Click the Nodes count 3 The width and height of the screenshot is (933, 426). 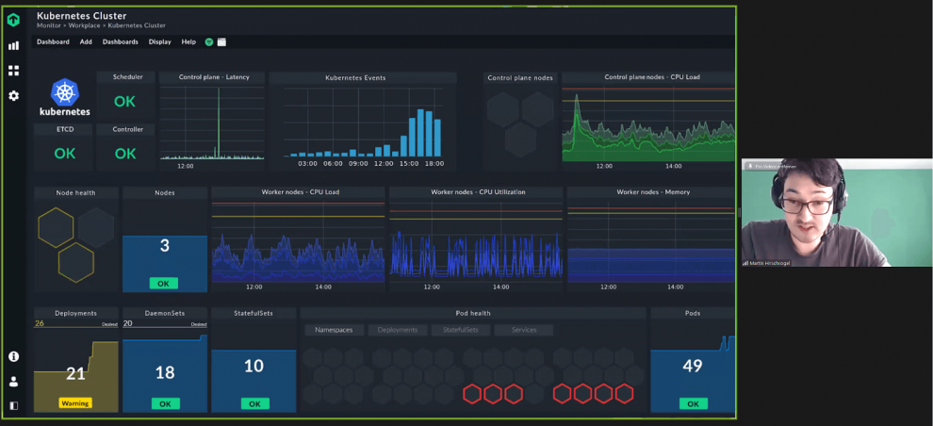coord(165,245)
